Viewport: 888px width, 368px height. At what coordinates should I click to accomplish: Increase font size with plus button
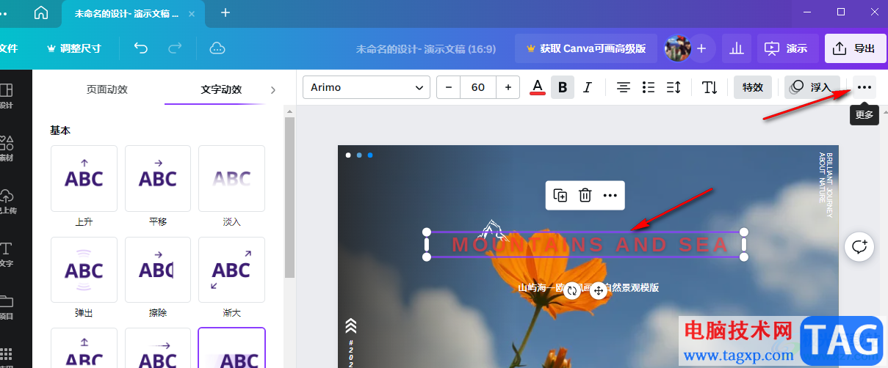[508, 87]
